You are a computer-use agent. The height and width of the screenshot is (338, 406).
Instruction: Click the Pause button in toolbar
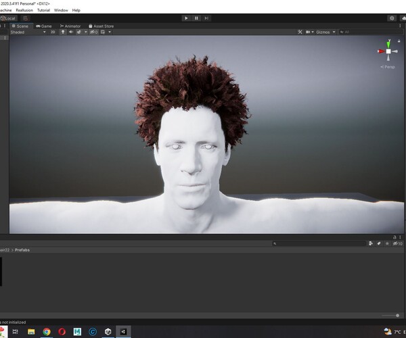click(x=196, y=18)
